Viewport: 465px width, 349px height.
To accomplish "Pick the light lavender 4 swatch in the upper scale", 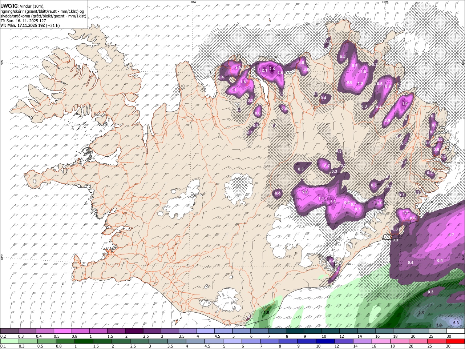I will [205, 331].
